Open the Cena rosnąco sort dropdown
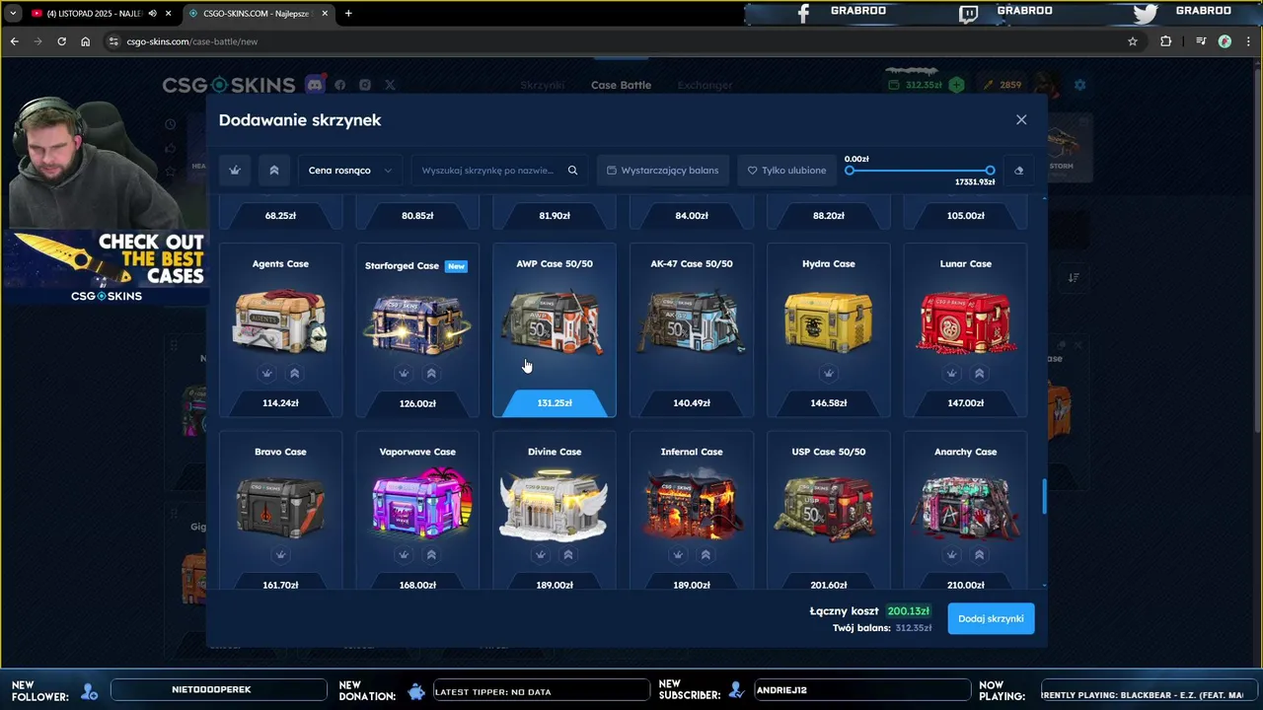1263x710 pixels. [350, 171]
